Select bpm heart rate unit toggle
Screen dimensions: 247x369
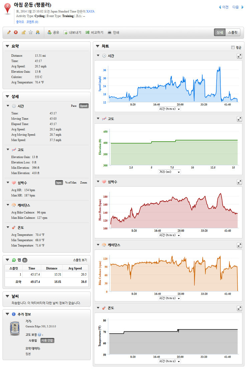point(59,183)
